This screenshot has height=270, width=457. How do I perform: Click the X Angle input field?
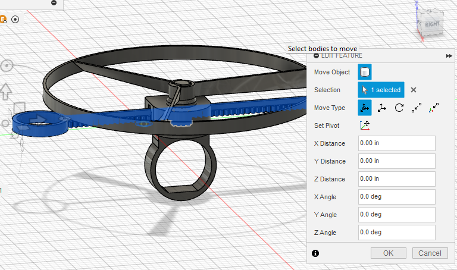[x=397, y=197]
